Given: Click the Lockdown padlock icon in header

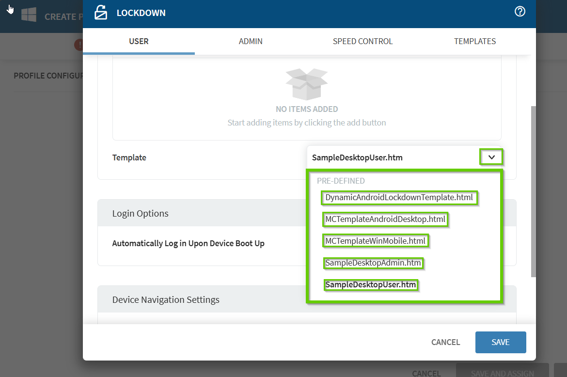Looking at the screenshot, I should [100, 13].
